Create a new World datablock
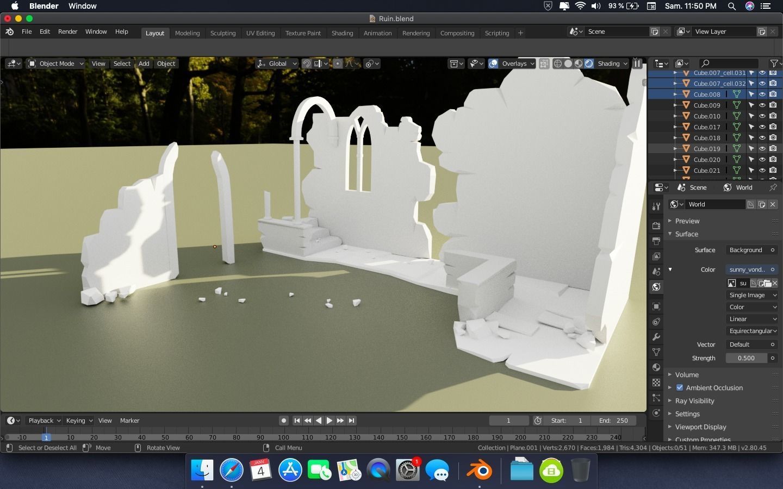This screenshot has width=783, height=489. click(762, 204)
